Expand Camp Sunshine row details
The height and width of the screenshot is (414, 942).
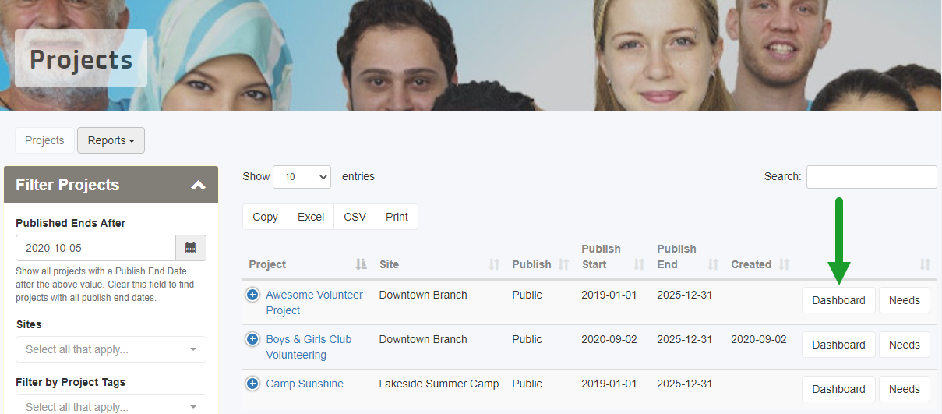[252, 384]
